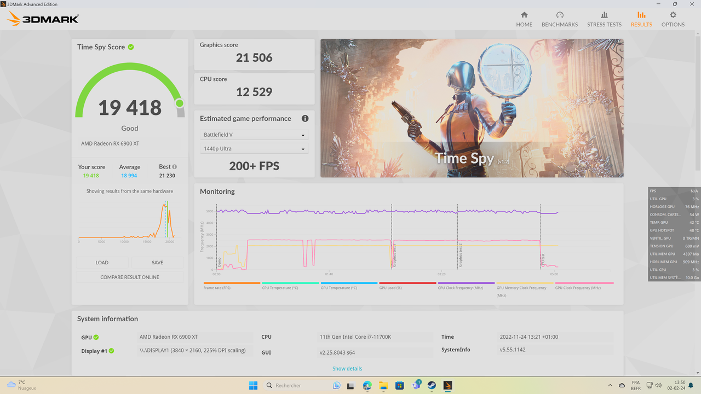Image resolution: width=701 pixels, height=394 pixels.
Task: Toggle the GPU Load (%) legend
Action: pos(407,286)
